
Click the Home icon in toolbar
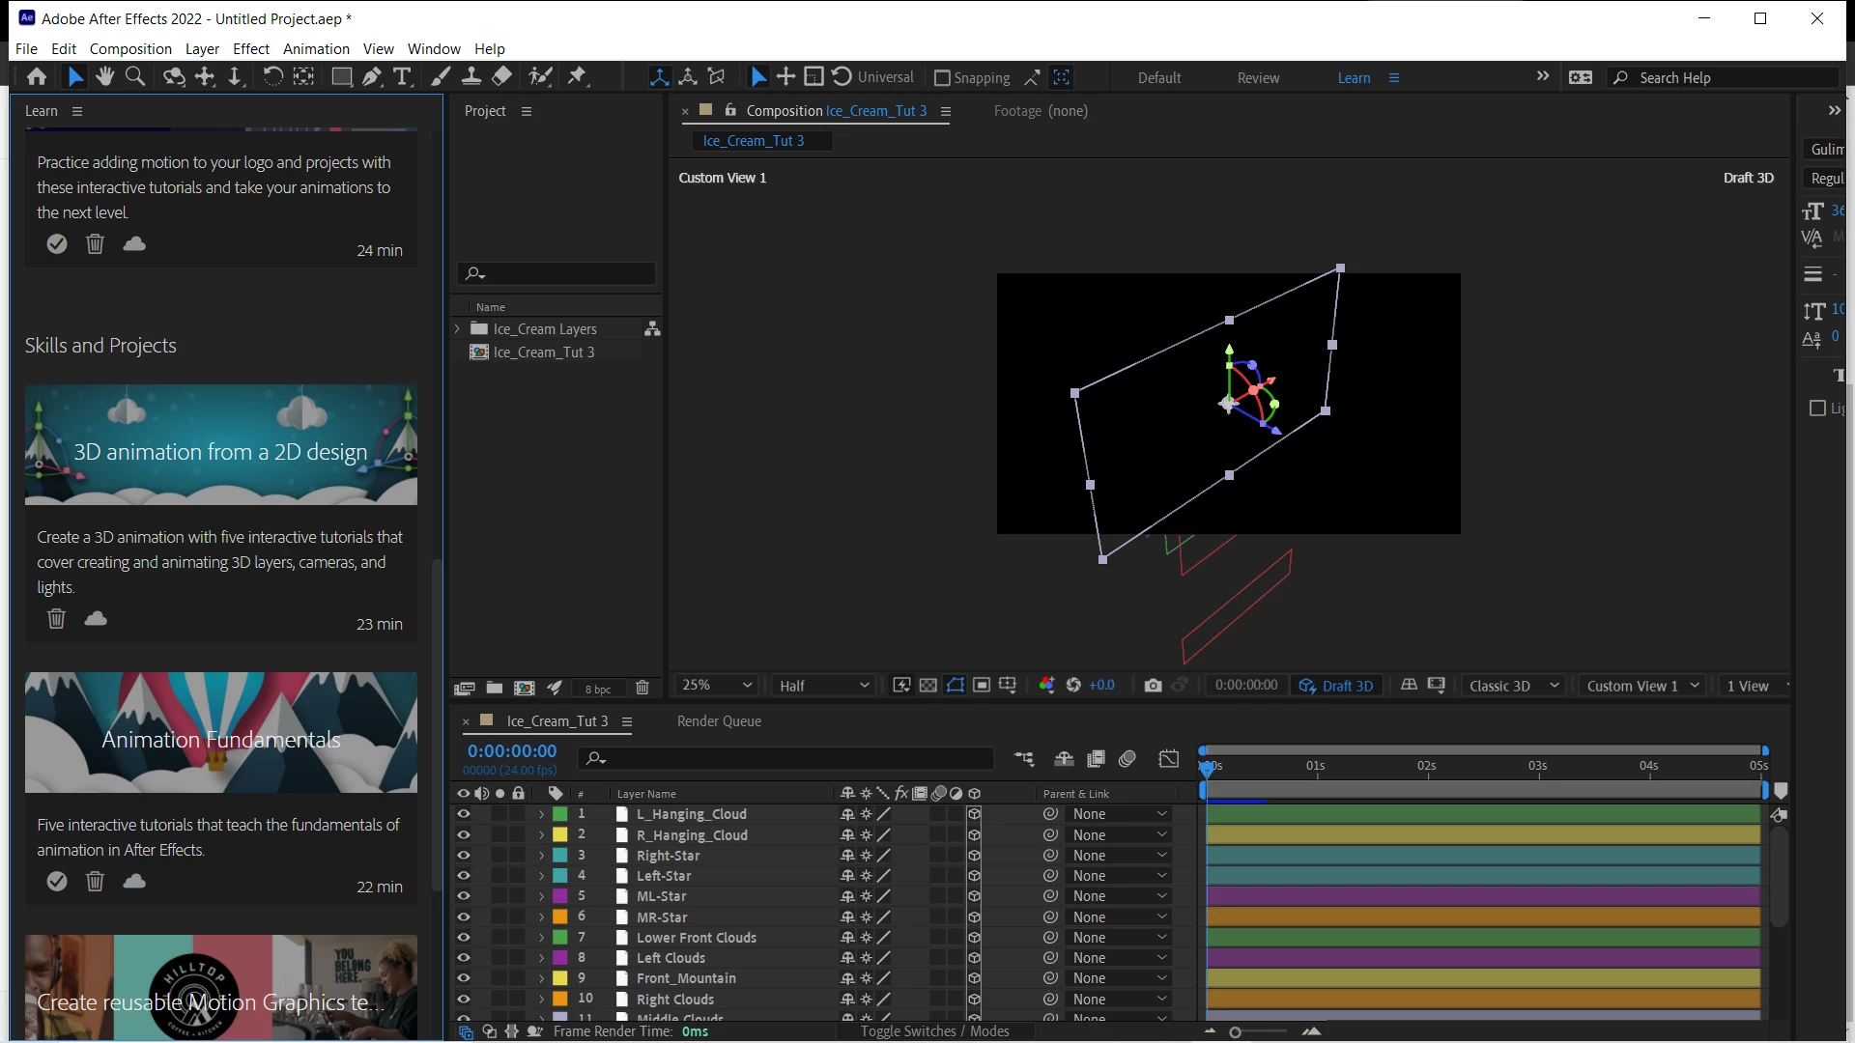pyautogui.click(x=37, y=77)
